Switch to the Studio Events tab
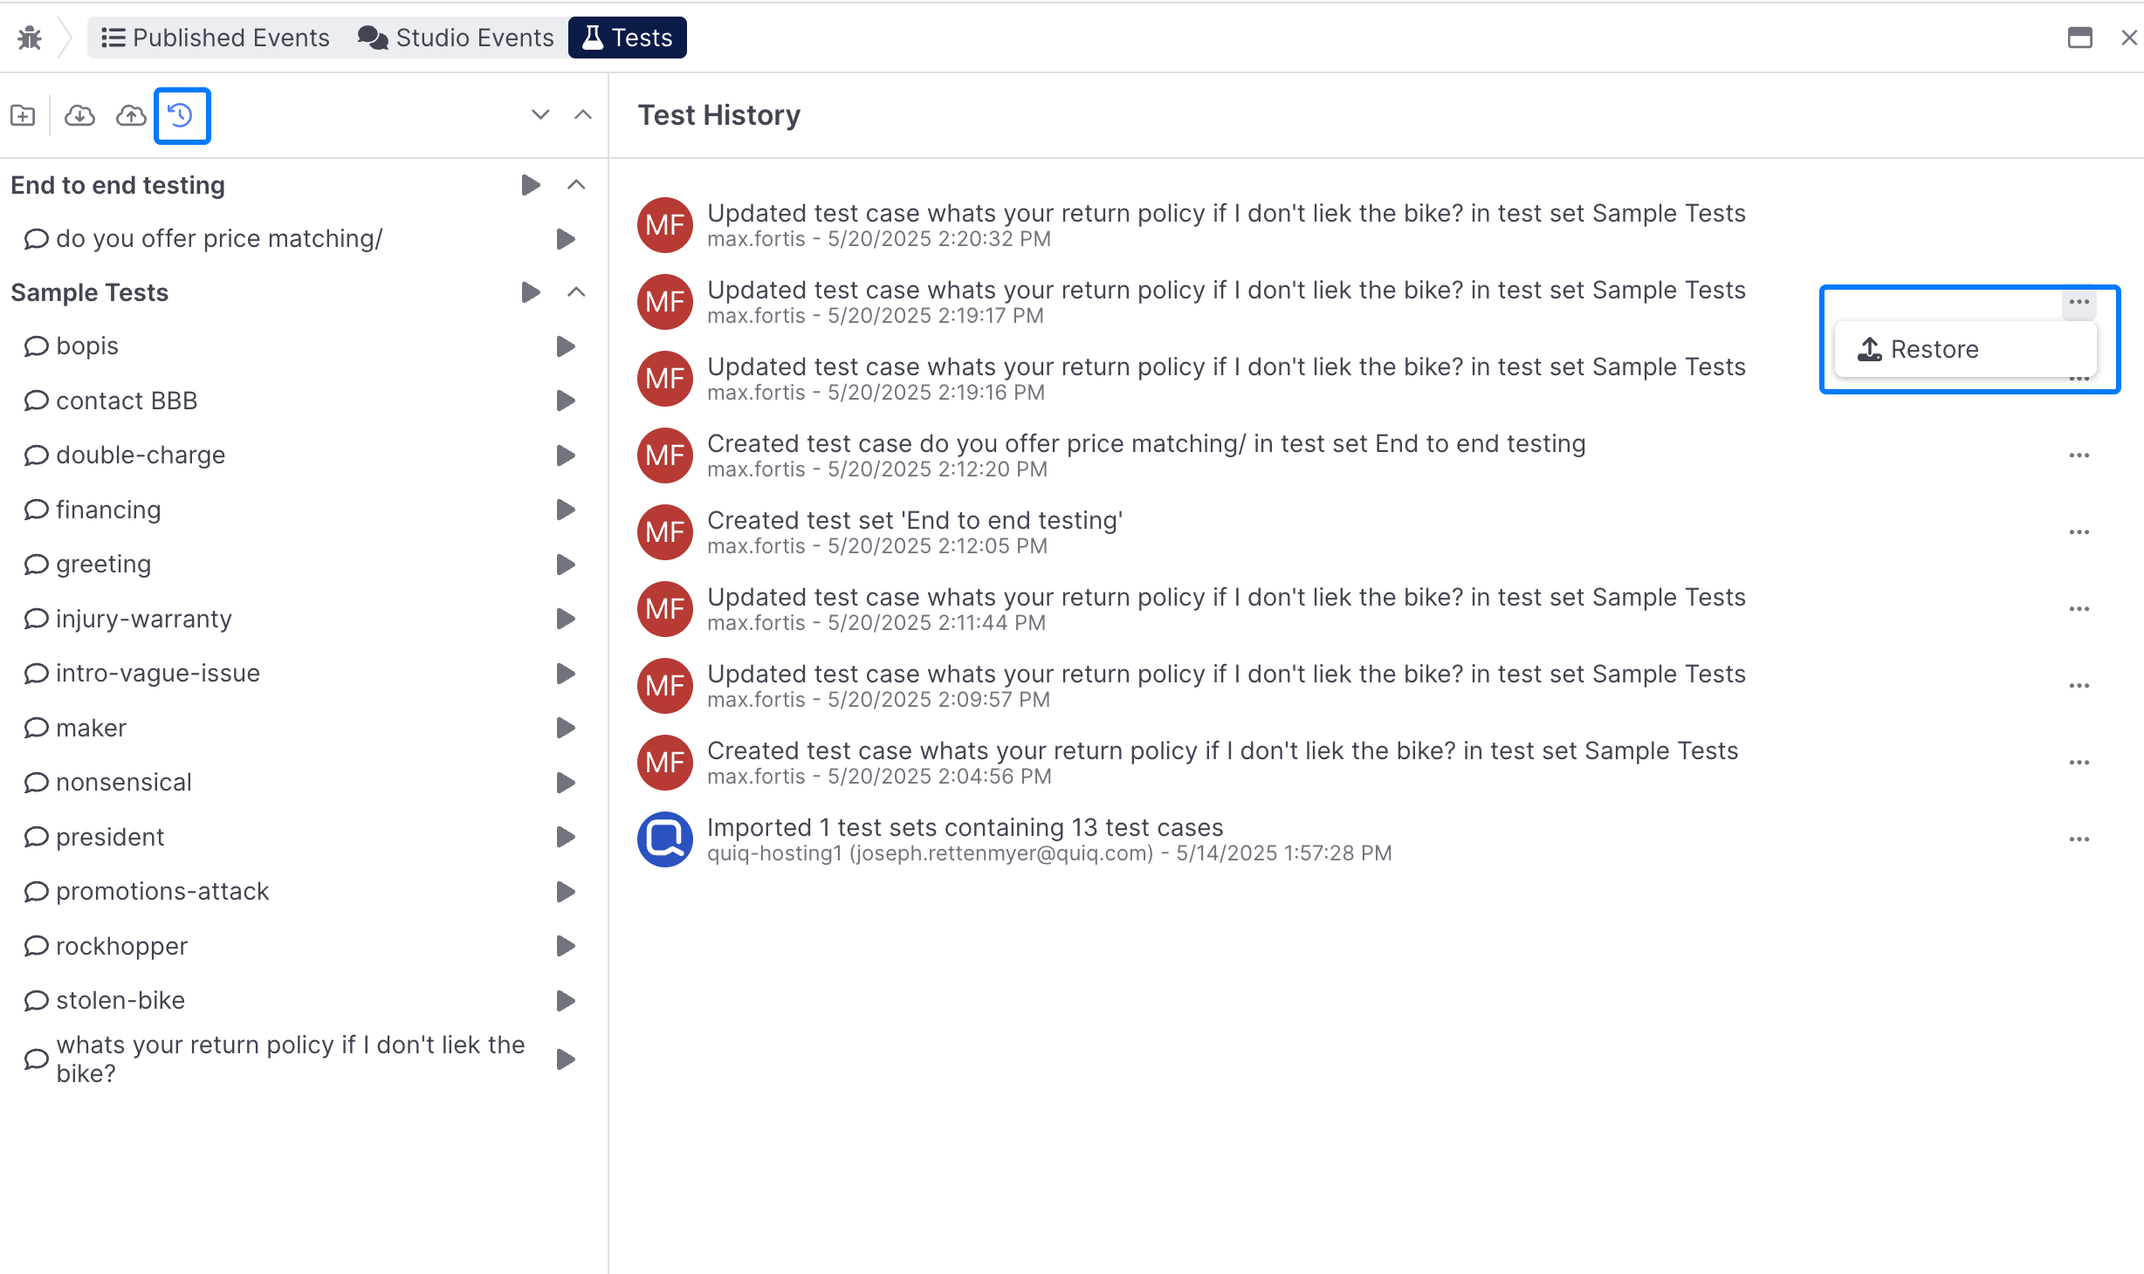 pos(456,38)
